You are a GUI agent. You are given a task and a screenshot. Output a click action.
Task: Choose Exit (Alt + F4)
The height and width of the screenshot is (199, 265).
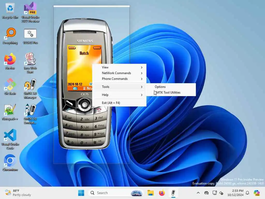120,103
